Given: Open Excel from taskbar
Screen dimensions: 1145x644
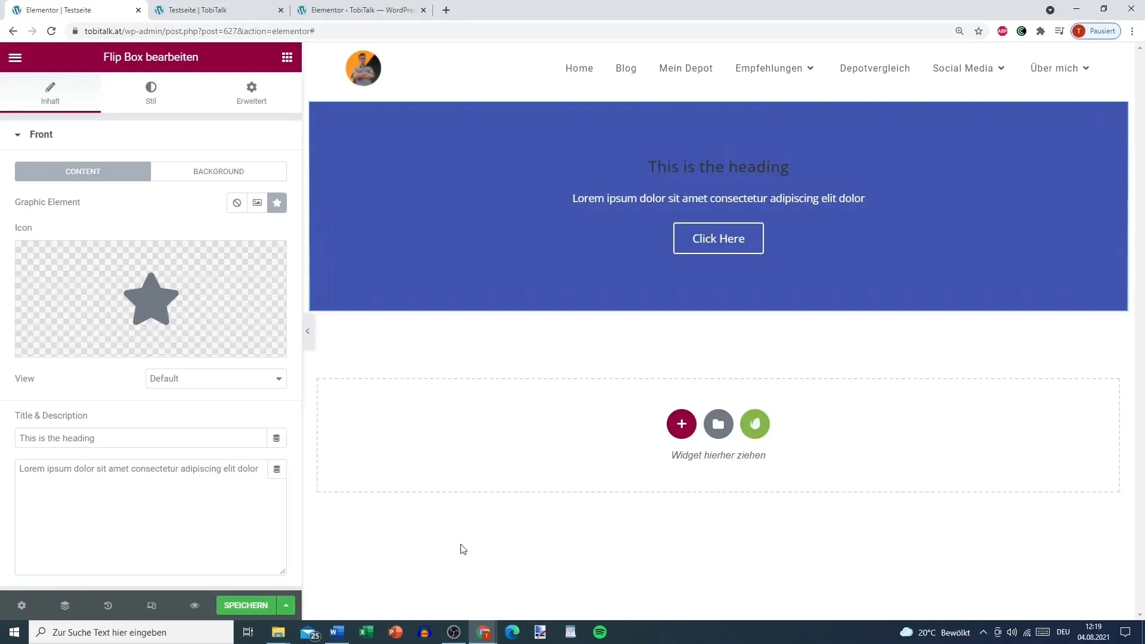Looking at the screenshot, I should 366,632.
